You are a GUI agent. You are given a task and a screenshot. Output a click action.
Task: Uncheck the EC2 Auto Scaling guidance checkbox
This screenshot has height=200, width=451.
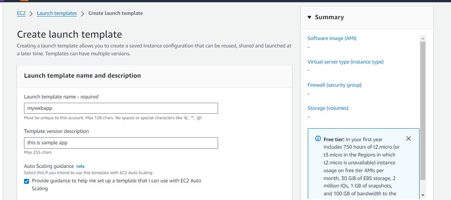pos(26,181)
